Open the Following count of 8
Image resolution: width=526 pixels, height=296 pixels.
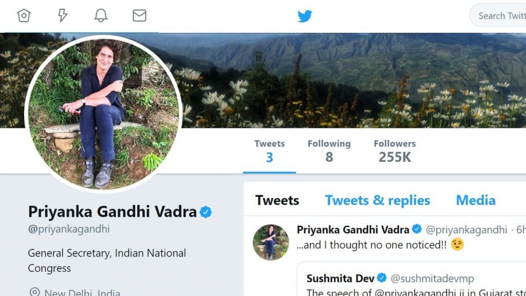[x=329, y=151]
